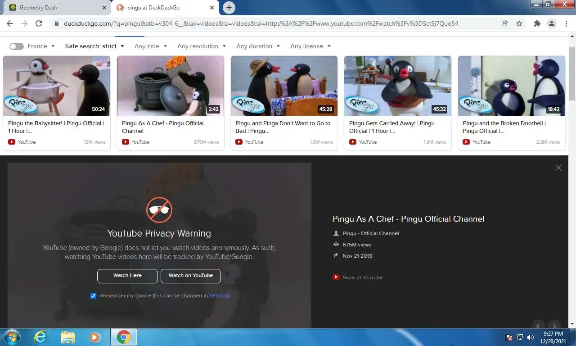Select the pingu at DuckDuckGo tab

[164, 8]
